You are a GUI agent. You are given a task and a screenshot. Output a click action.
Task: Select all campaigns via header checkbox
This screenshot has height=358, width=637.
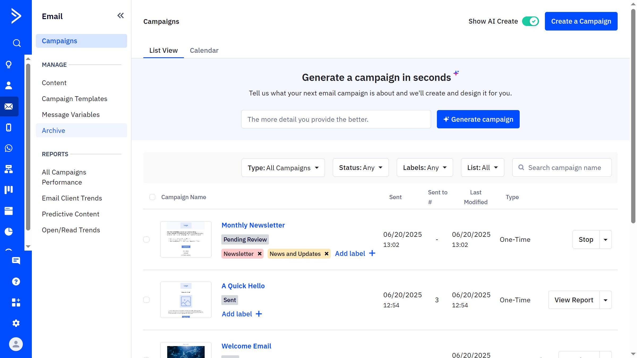tap(152, 197)
